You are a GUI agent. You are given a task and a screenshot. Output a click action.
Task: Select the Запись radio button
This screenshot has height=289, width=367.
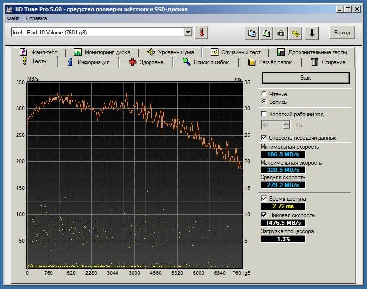(x=264, y=102)
